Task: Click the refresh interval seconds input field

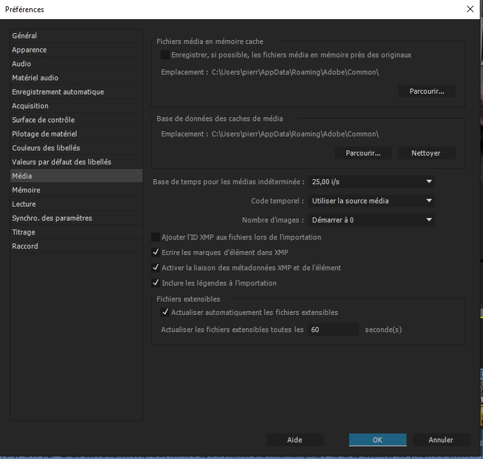Action: [x=333, y=330]
